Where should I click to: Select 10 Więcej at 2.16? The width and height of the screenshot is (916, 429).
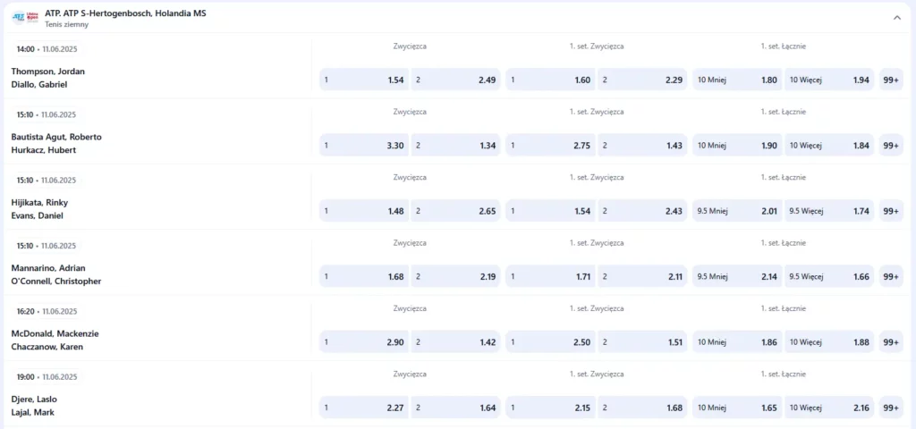(829, 408)
